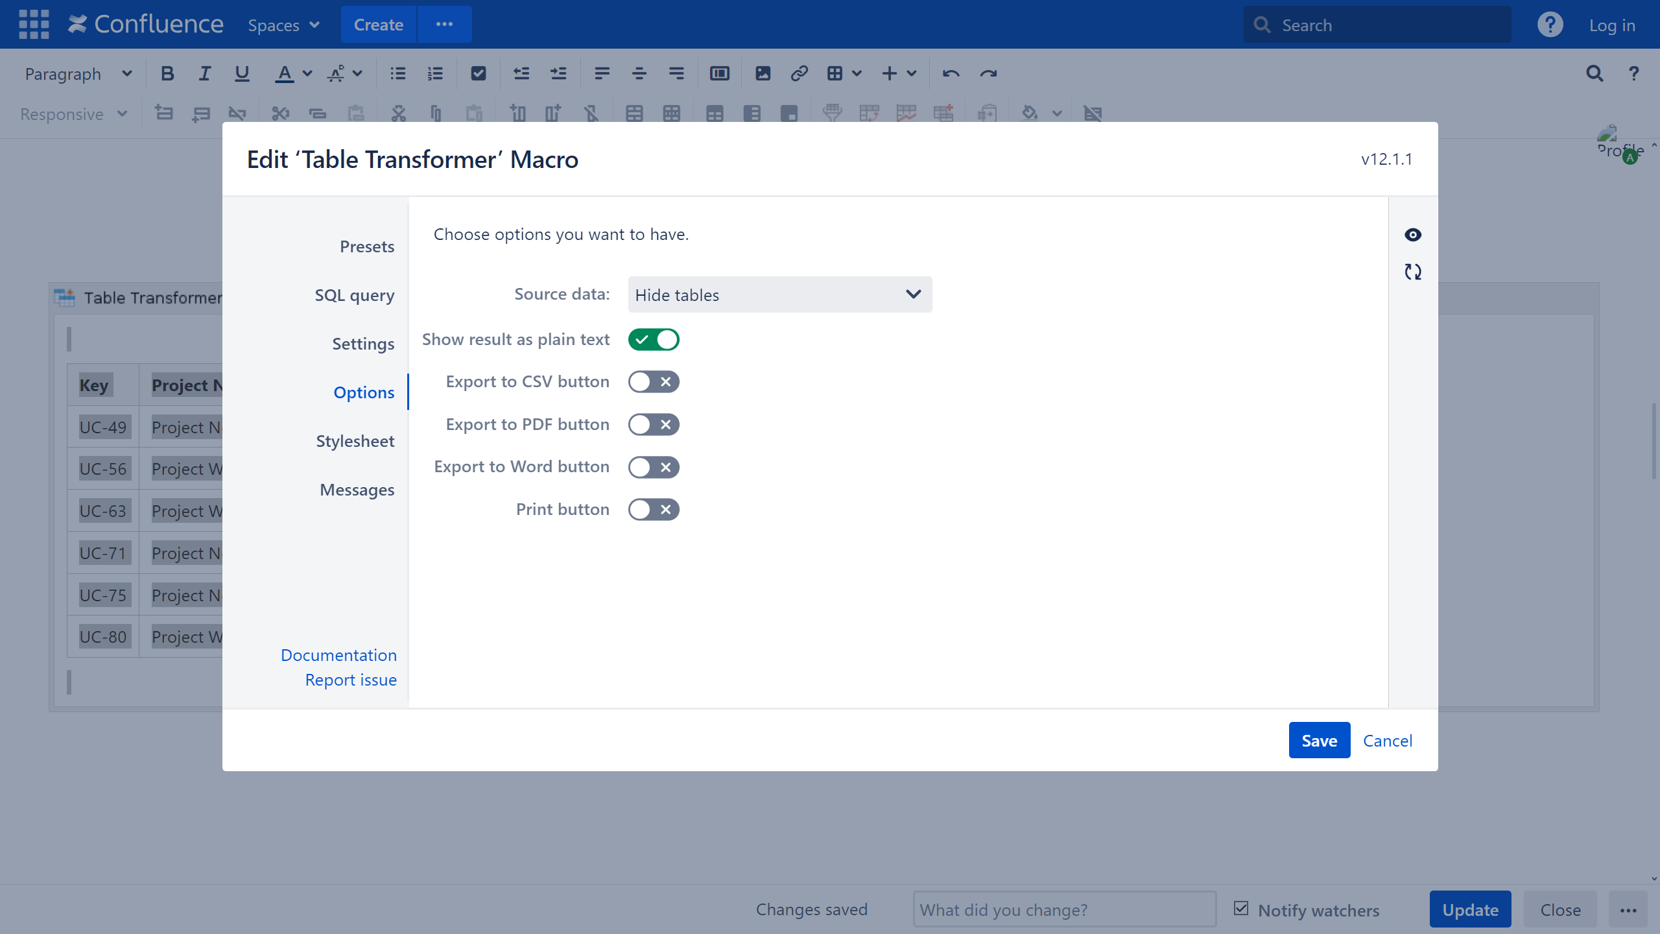The image size is (1660, 934).
Task: Open the Stylesheet tab
Action: [x=355, y=441]
